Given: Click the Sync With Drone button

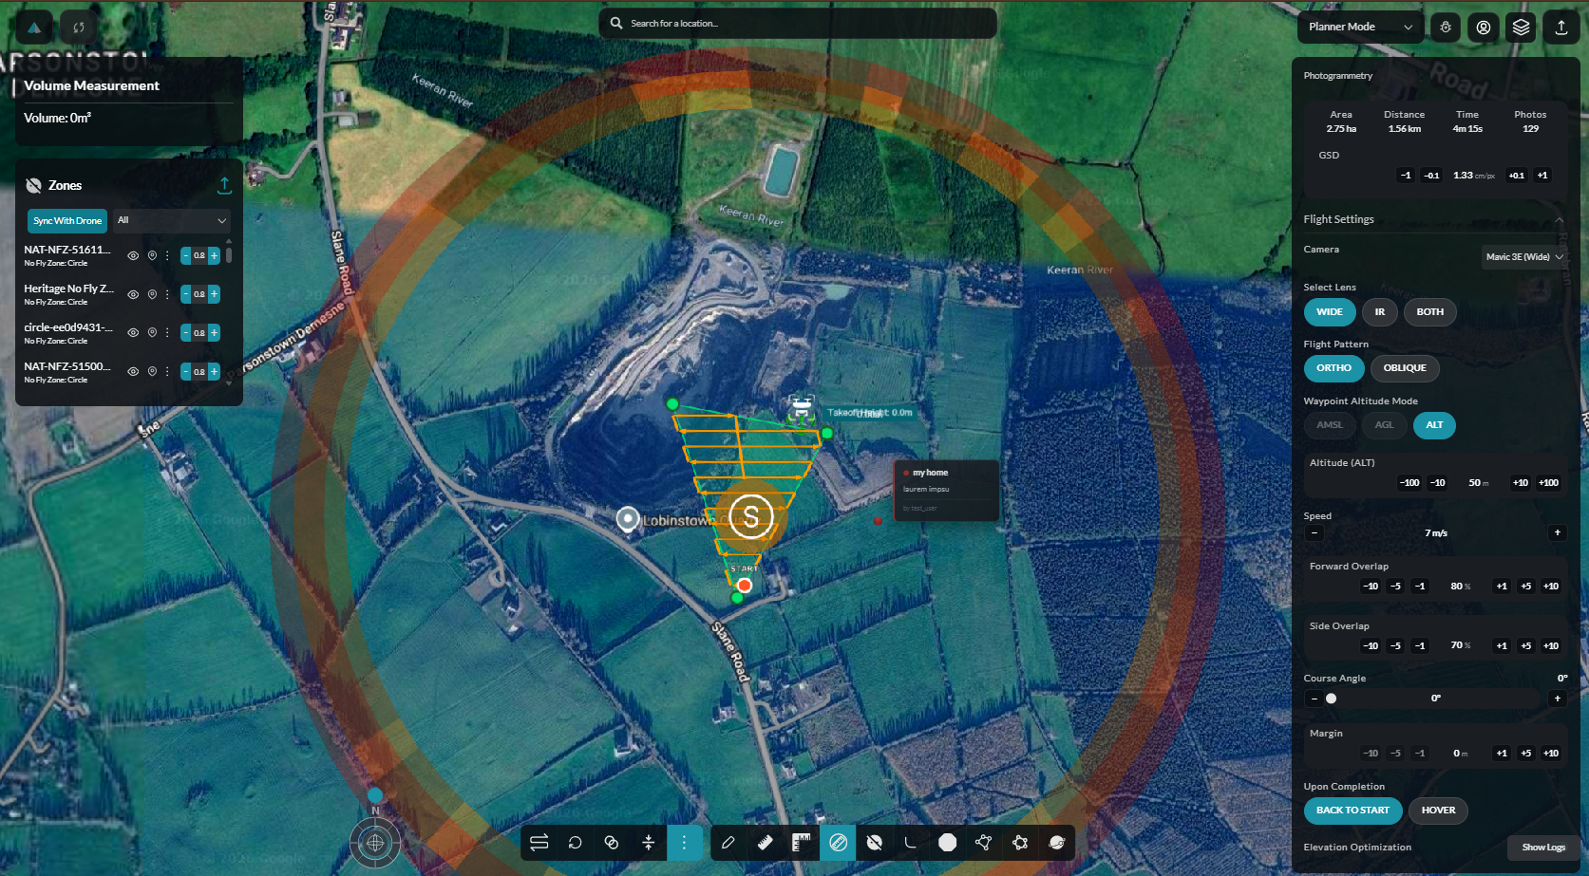Looking at the screenshot, I should pyautogui.click(x=67, y=221).
